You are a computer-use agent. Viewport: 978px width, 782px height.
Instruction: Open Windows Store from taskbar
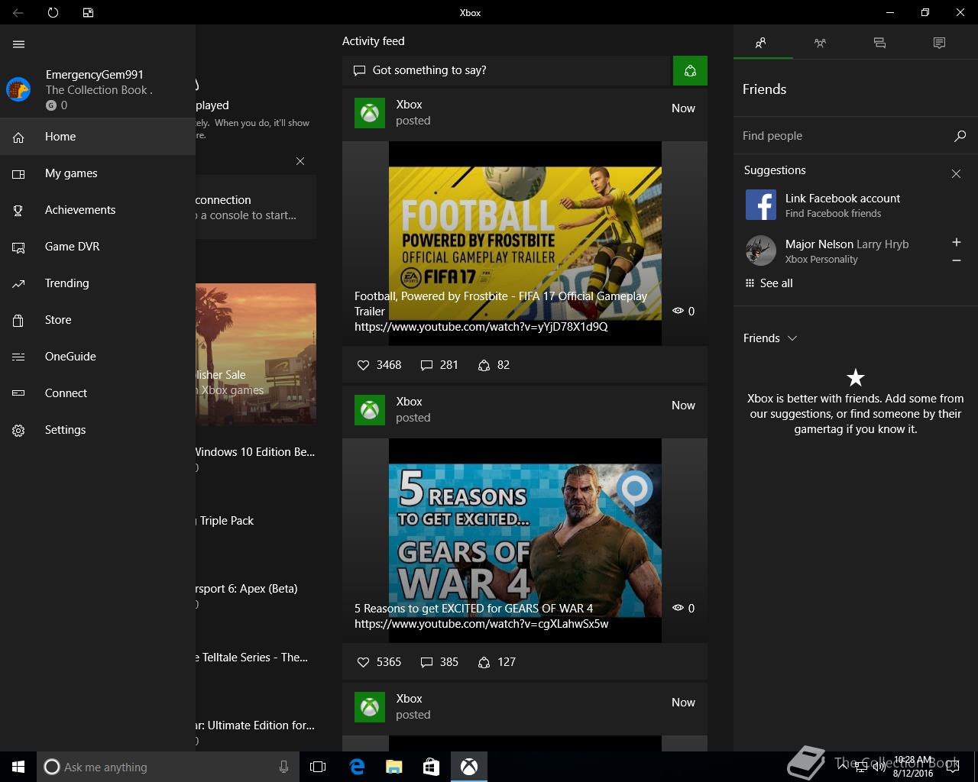tap(431, 767)
